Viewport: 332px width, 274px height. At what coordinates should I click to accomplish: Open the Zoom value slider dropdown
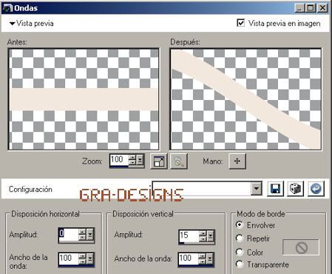click(140, 161)
